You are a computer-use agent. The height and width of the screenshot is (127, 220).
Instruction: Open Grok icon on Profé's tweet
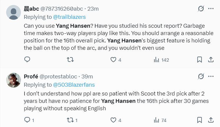coord(201,77)
